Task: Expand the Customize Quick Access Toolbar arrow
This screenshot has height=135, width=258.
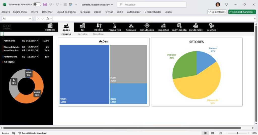Action: click(x=76, y=5)
